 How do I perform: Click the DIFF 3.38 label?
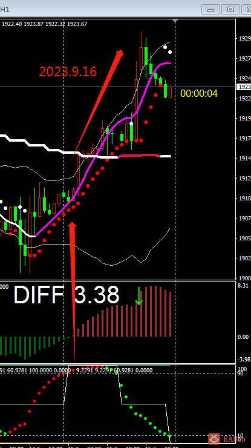click(x=67, y=295)
